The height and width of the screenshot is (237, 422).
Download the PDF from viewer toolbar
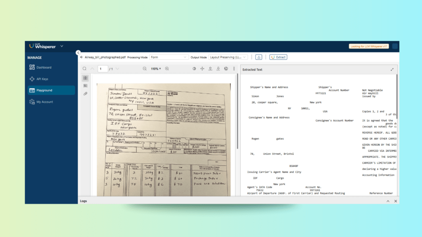coord(218,69)
